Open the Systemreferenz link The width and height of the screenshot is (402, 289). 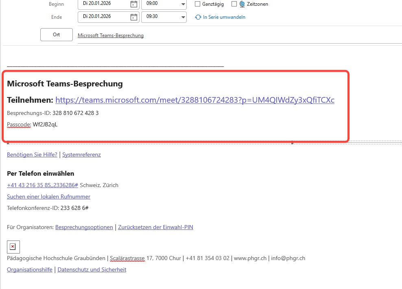coord(81,154)
